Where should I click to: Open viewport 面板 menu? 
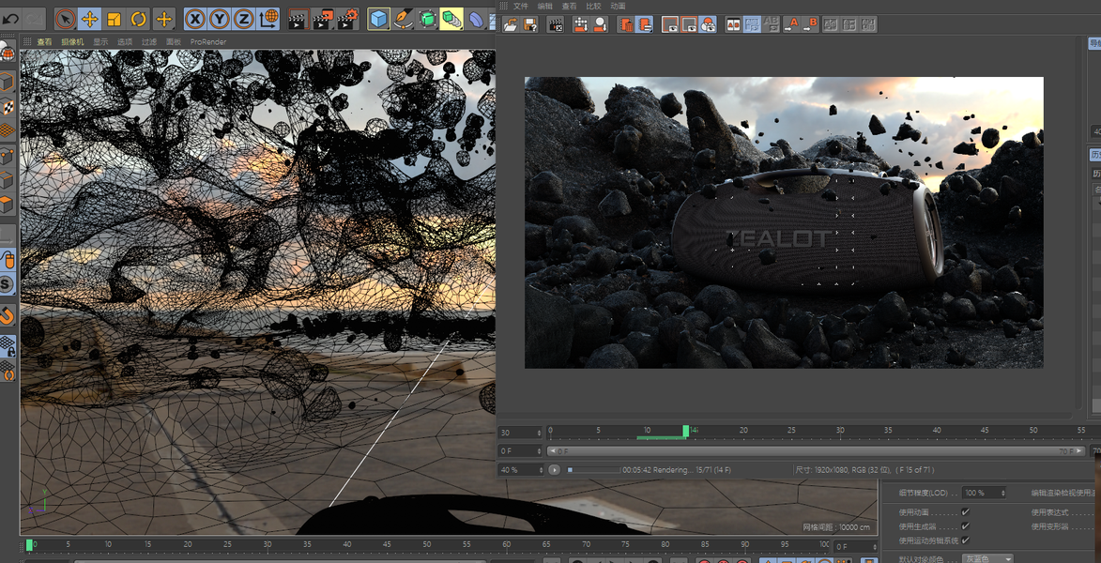click(x=174, y=42)
